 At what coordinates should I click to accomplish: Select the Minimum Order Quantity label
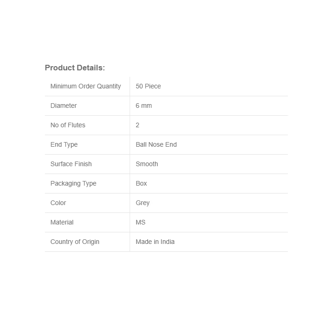[86, 86]
